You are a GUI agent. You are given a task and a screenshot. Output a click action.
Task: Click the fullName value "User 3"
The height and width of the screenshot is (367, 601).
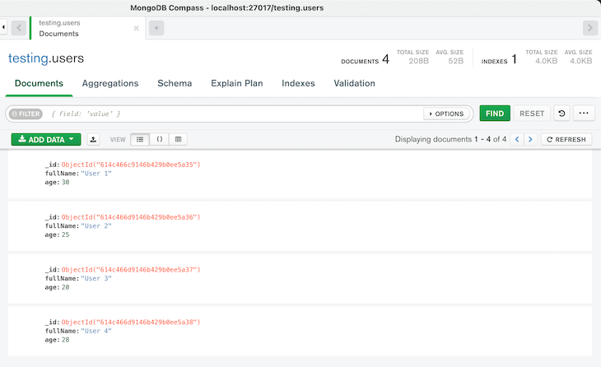96,278
